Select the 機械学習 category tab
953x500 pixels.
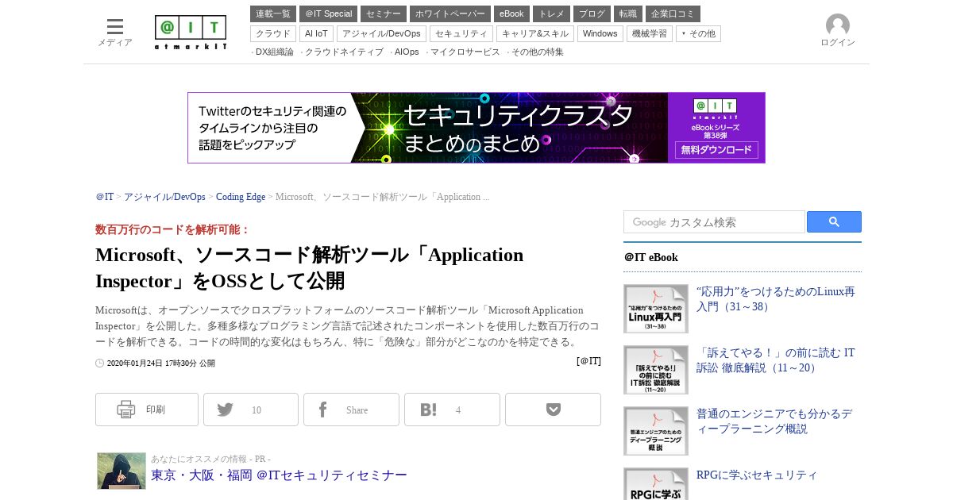[650, 33]
